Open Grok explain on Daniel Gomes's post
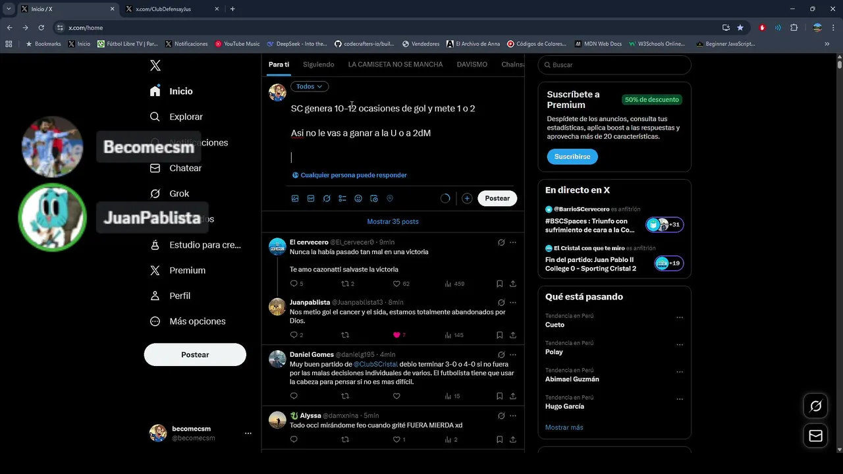 click(501, 355)
